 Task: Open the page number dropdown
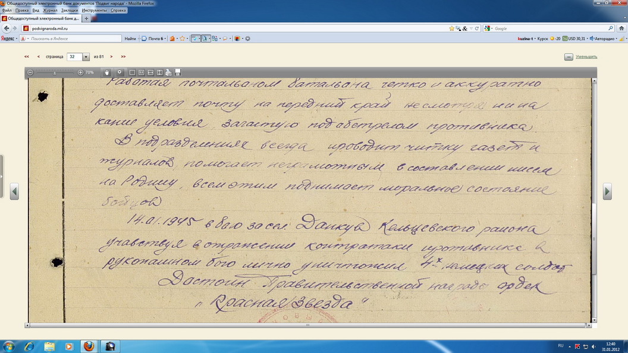pos(86,57)
